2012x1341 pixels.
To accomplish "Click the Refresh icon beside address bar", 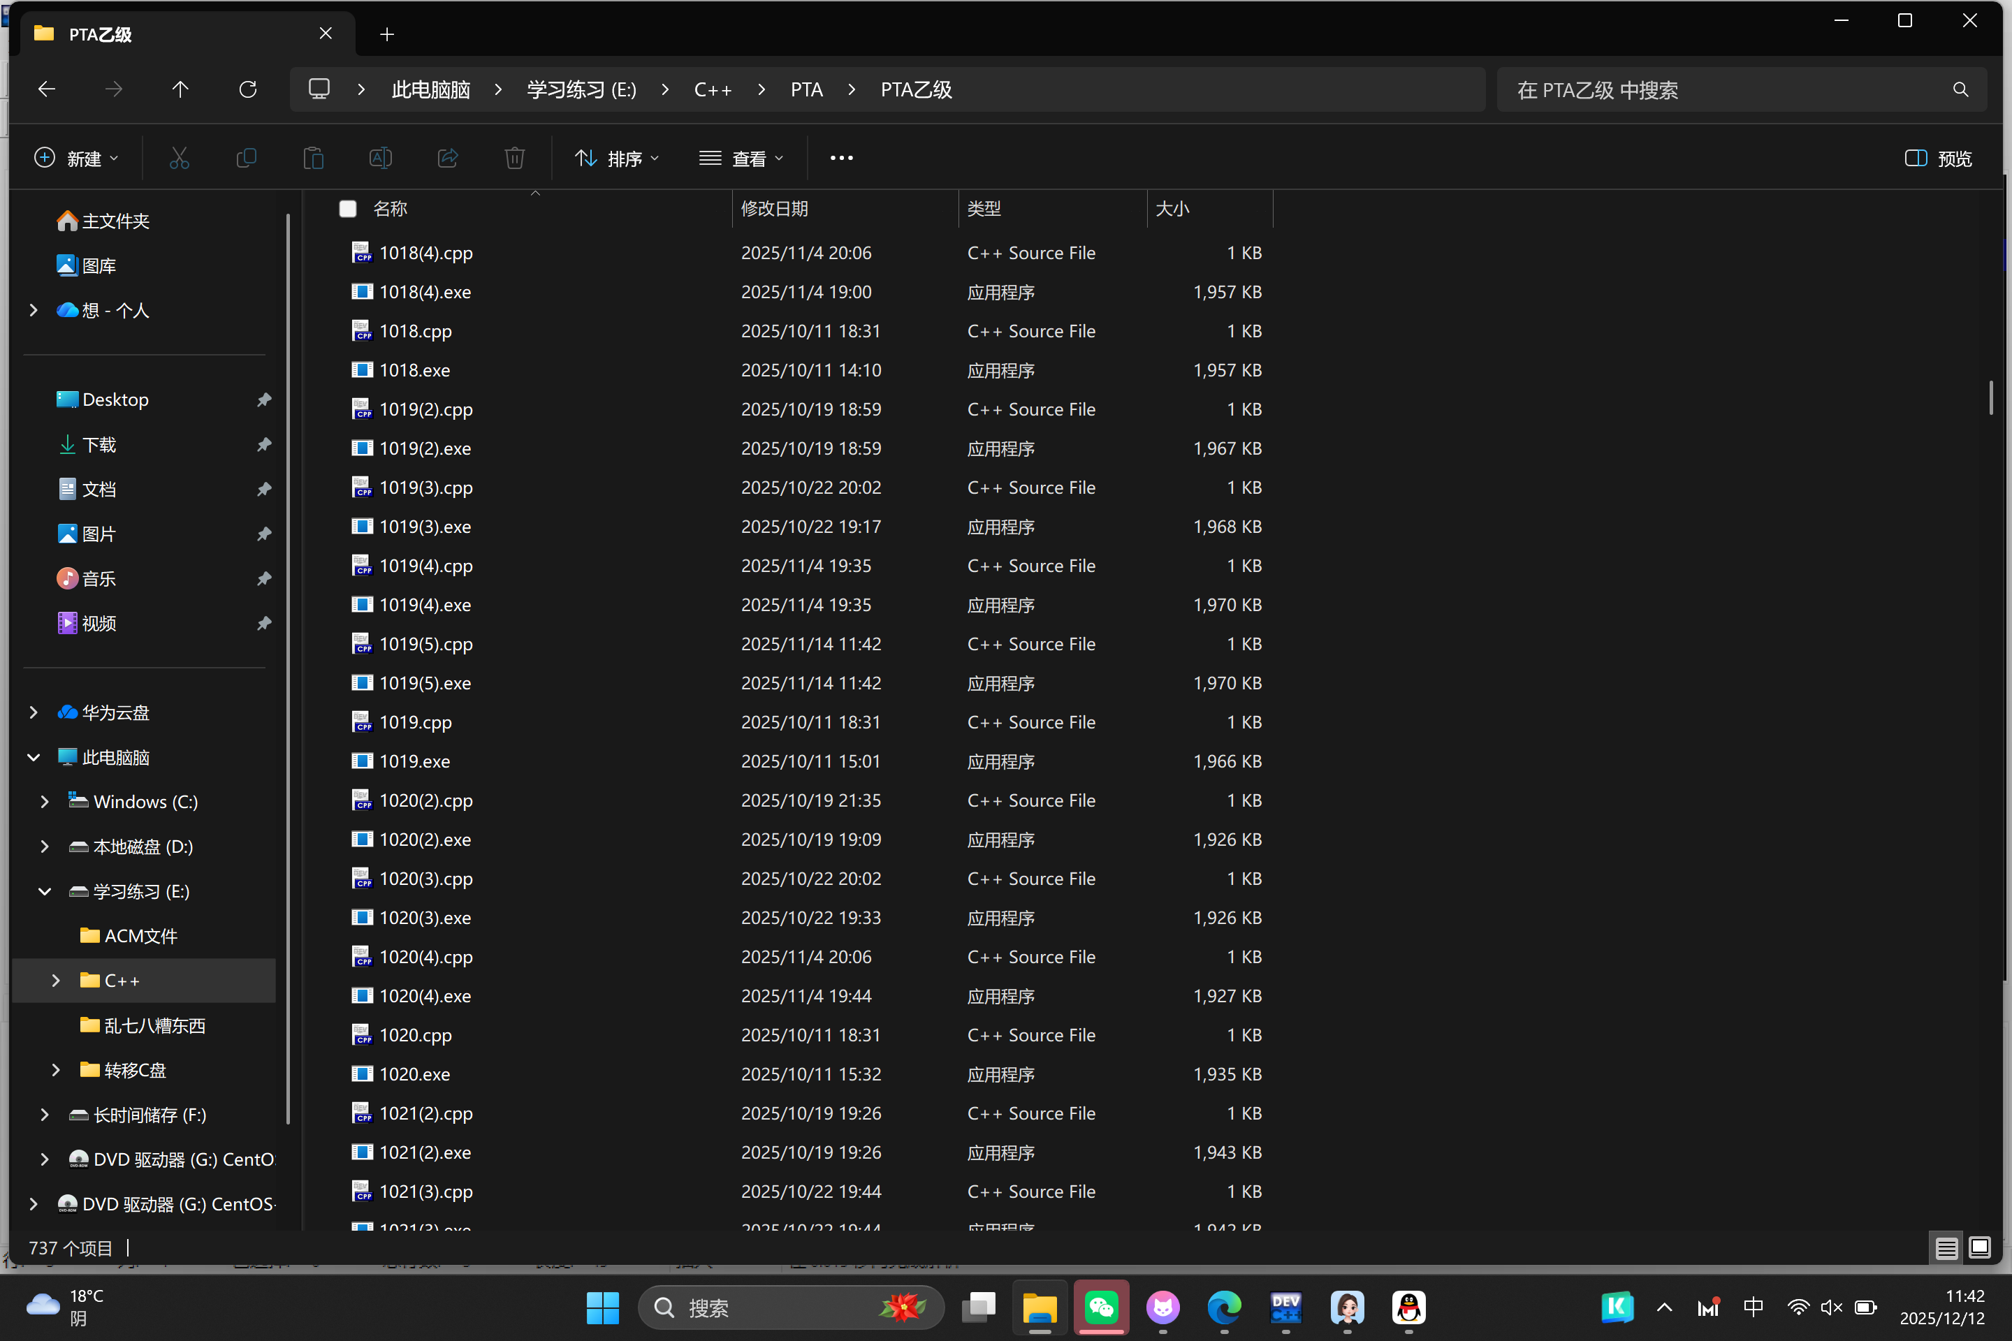I will click(x=248, y=90).
